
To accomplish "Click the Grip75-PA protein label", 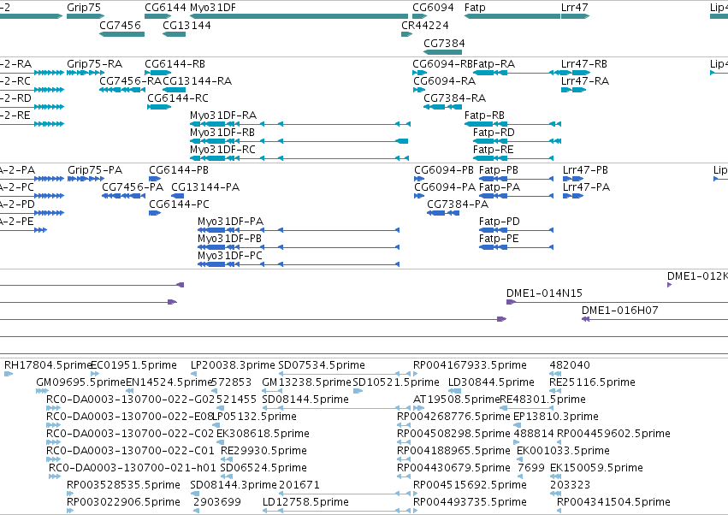I will 95,170.
